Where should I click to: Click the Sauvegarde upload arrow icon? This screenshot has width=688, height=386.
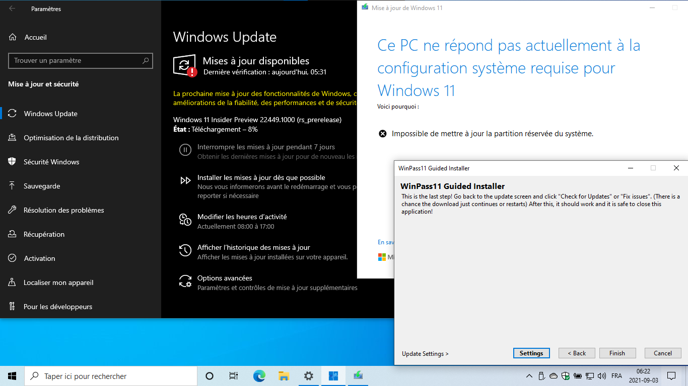click(x=13, y=186)
